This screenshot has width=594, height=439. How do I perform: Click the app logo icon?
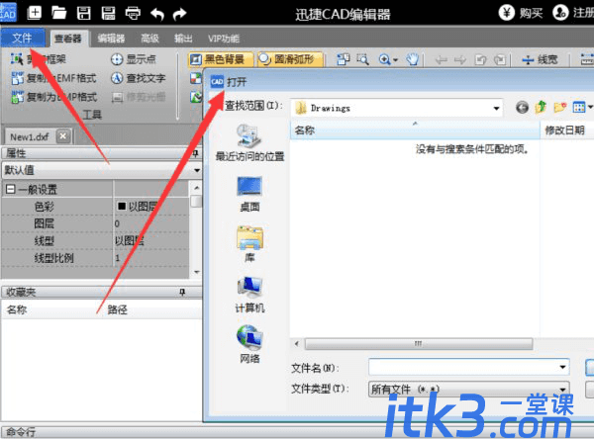click(x=8, y=11)
